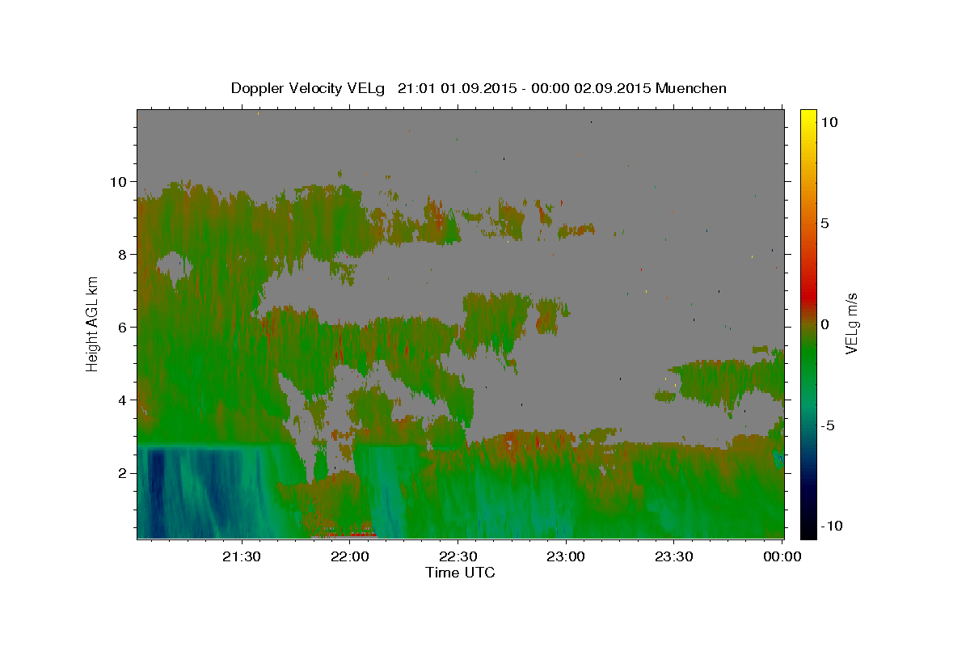Click the height axis label 8
The width and height of the screenshot is (970, 647).
(124, 255)
